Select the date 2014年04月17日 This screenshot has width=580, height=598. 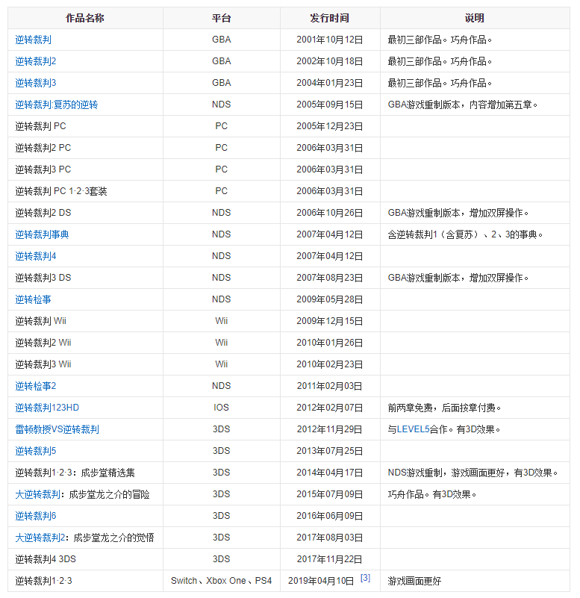point(330,473)
